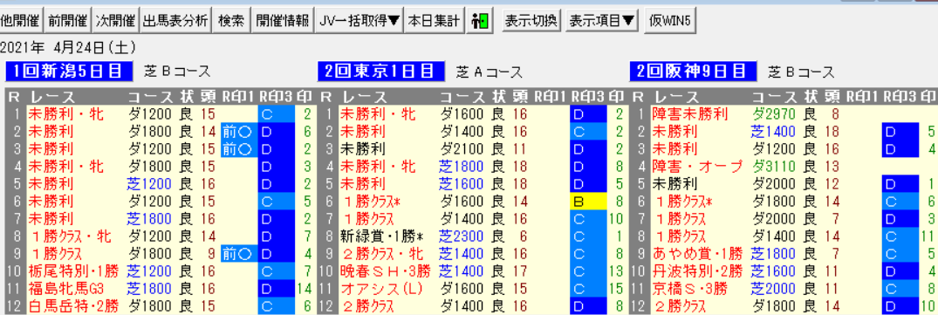Select the 2回東京1日目 header
The height and width of the screenshot is (315, 938).
point(381,72)
